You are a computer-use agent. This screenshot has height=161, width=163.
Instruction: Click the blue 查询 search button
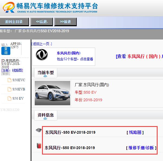click(x=6, y=51)
